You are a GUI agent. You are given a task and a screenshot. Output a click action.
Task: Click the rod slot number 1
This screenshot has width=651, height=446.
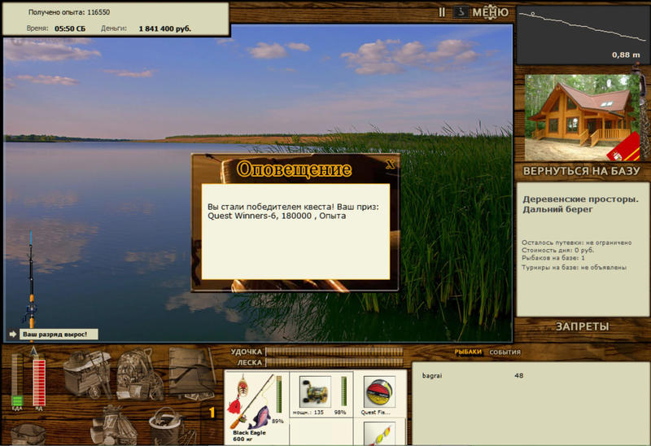pos(212,413)
